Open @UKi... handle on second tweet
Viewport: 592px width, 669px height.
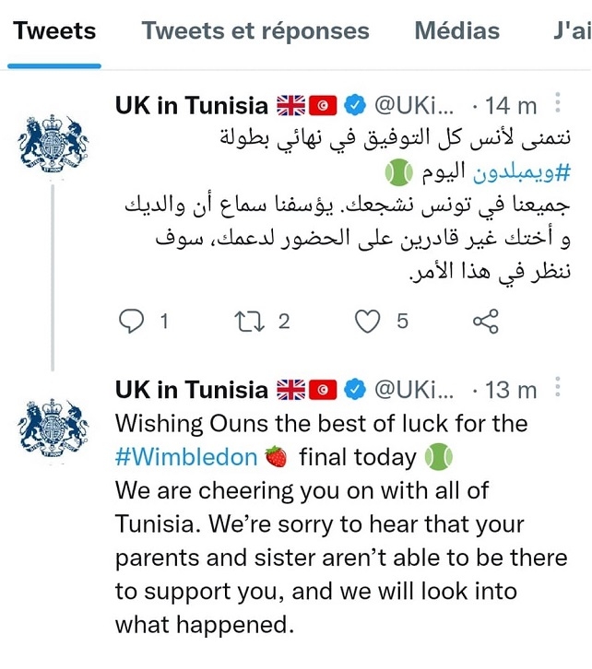coord(414,390)
